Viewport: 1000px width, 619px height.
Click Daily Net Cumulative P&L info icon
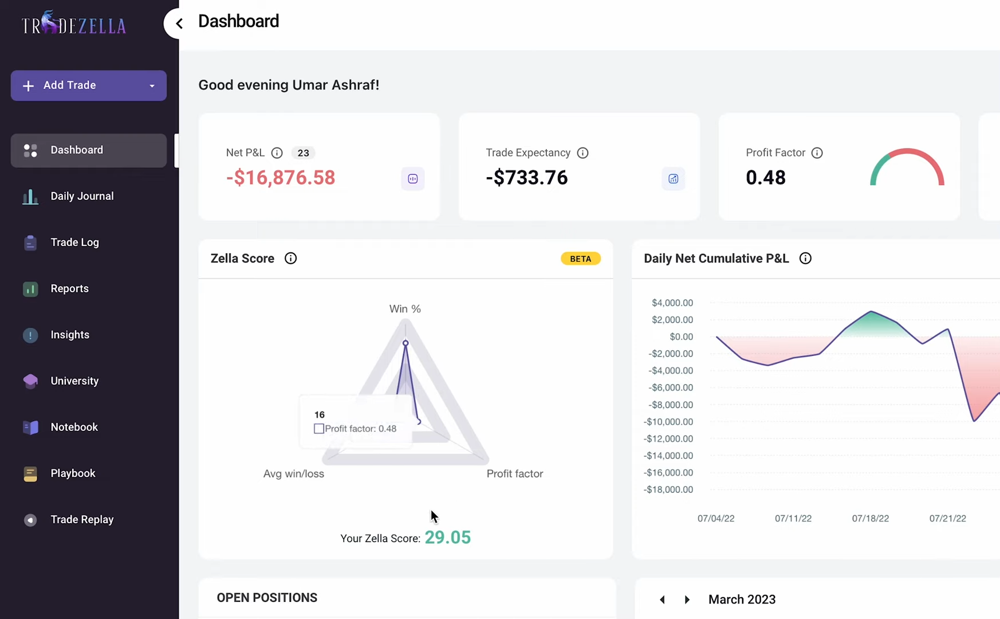805,258
